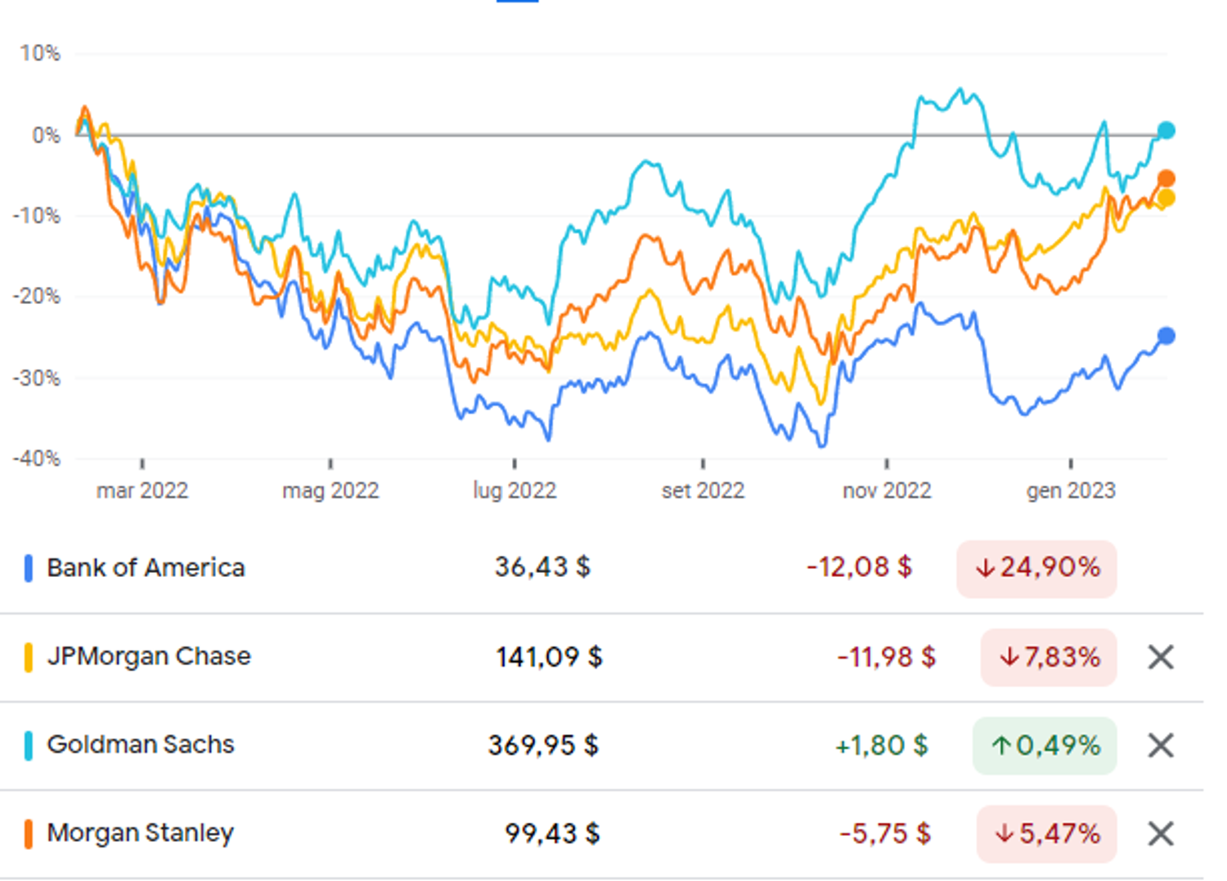Remove Goldman Sachs from comparison
1227x881 pixels.
(1161, 745)
